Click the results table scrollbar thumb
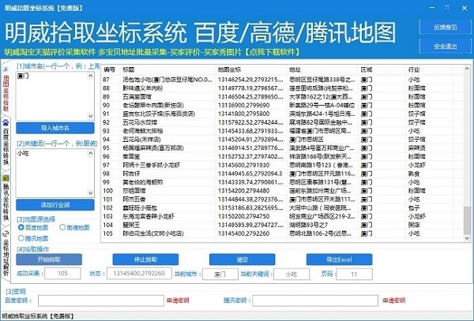Screen dimensions: 474x321 (467, 219)
